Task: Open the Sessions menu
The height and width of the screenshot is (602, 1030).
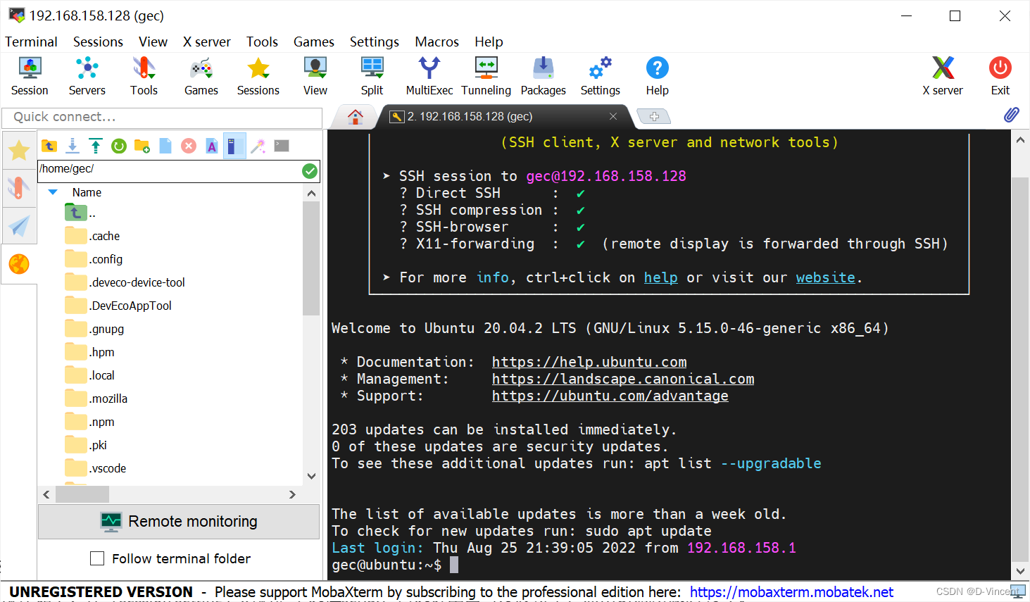Action: 98,42
